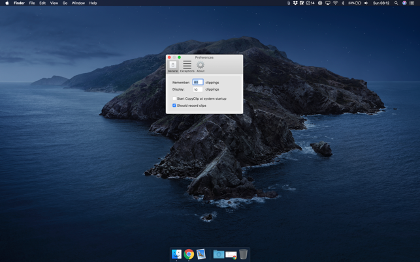The height and width of the screenshot is (262, 420).
Task: Click the Siri icon in menu bar
Action: coord(404,3)
